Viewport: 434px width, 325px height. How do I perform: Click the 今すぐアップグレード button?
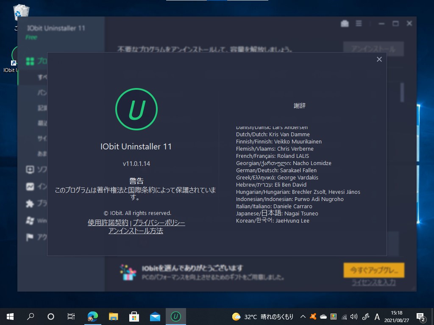tap(373, 270)
